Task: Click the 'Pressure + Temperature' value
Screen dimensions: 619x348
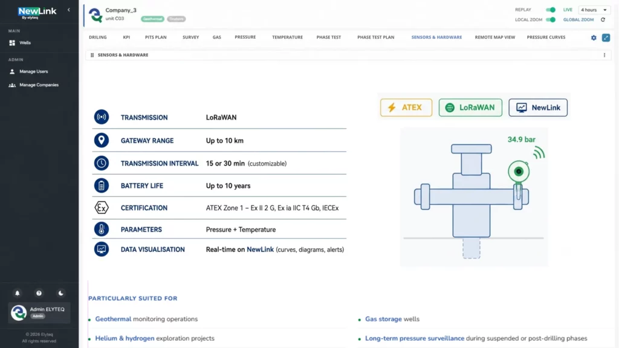Action: coord(241,230)
